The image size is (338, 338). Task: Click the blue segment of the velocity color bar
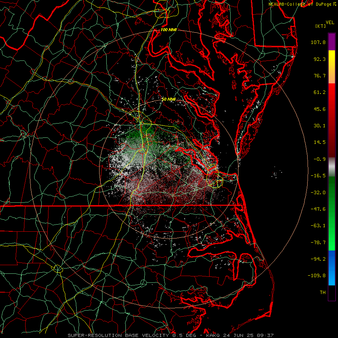(x=332, y=268)
